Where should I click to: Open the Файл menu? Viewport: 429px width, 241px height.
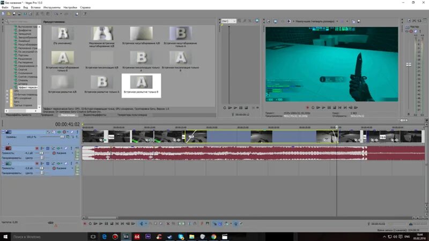coord(5,7)
